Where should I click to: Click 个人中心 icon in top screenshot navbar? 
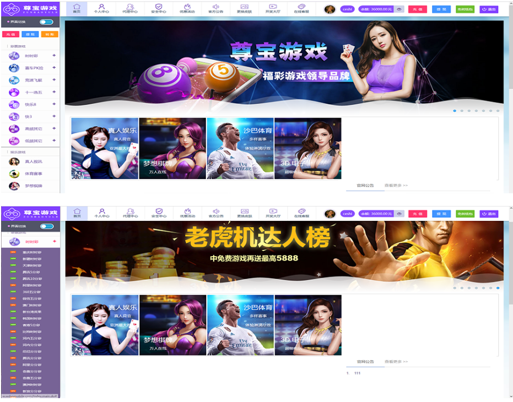coord(101,7)
